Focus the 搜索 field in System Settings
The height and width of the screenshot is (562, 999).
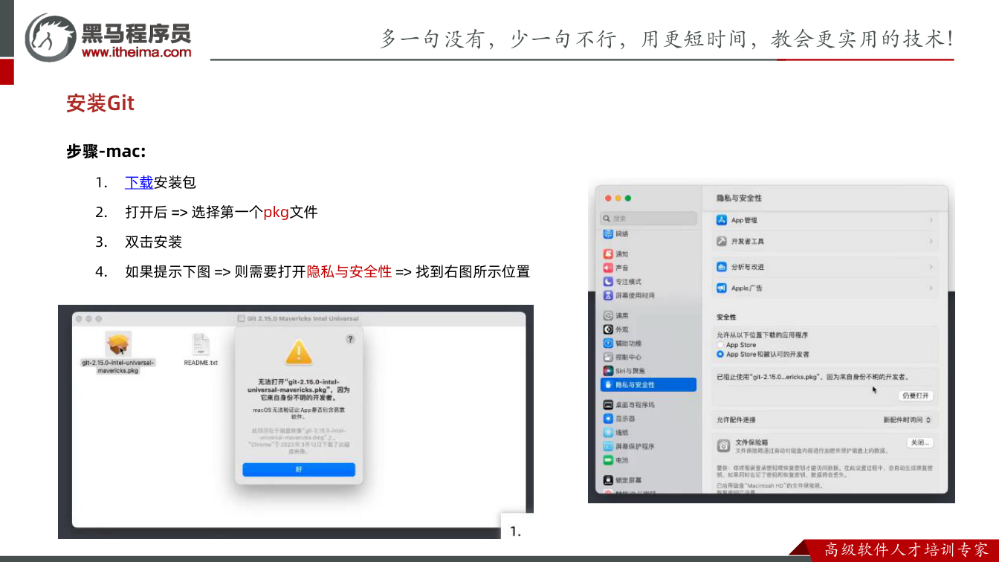point(648,219)
